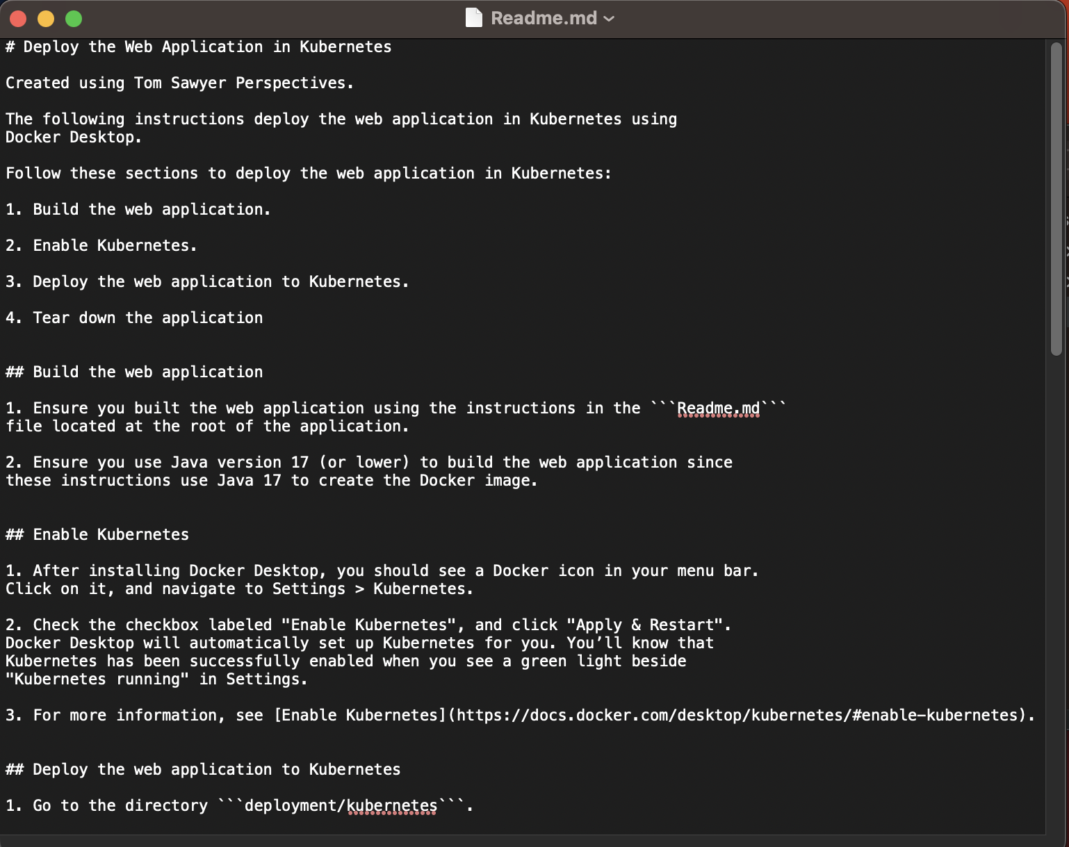The image size is (1069, 847).
Task: Click the text '1. Go to the directory'
Action: (106, 806)
